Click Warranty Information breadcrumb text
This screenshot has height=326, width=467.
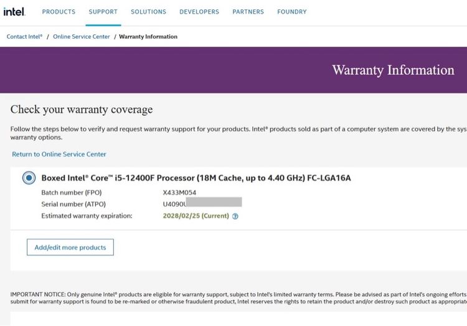click(148, 36)
